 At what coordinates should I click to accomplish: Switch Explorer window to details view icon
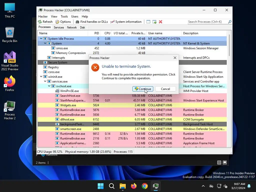tap(219, 162)
